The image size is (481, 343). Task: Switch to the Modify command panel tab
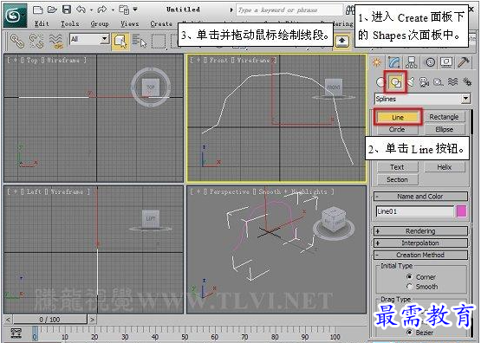click(394, 62)
